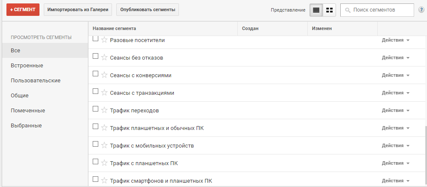
Task: Tick checkbox for 'Сеансы с транзакциями'
Action: (x=96, y=92)
